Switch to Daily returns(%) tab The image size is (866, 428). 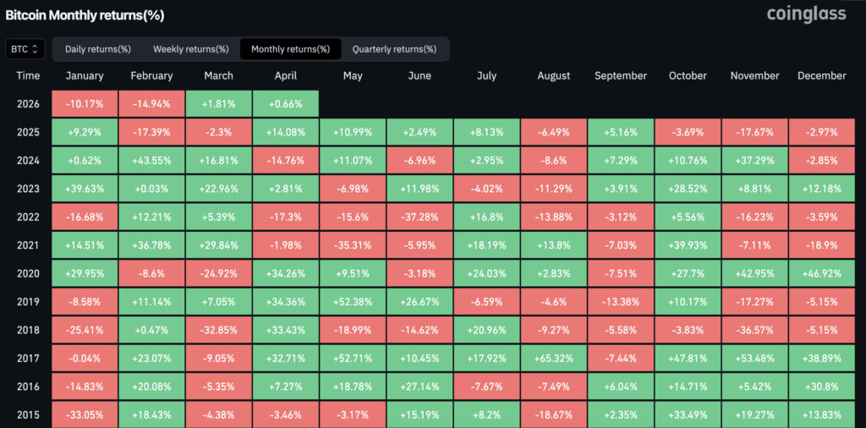(x=98, y=49)
